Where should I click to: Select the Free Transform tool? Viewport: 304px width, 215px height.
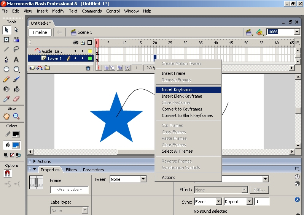[6, 40]
